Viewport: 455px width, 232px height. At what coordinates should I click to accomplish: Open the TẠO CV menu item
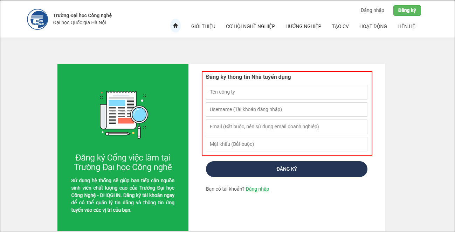tap(340, 26)
